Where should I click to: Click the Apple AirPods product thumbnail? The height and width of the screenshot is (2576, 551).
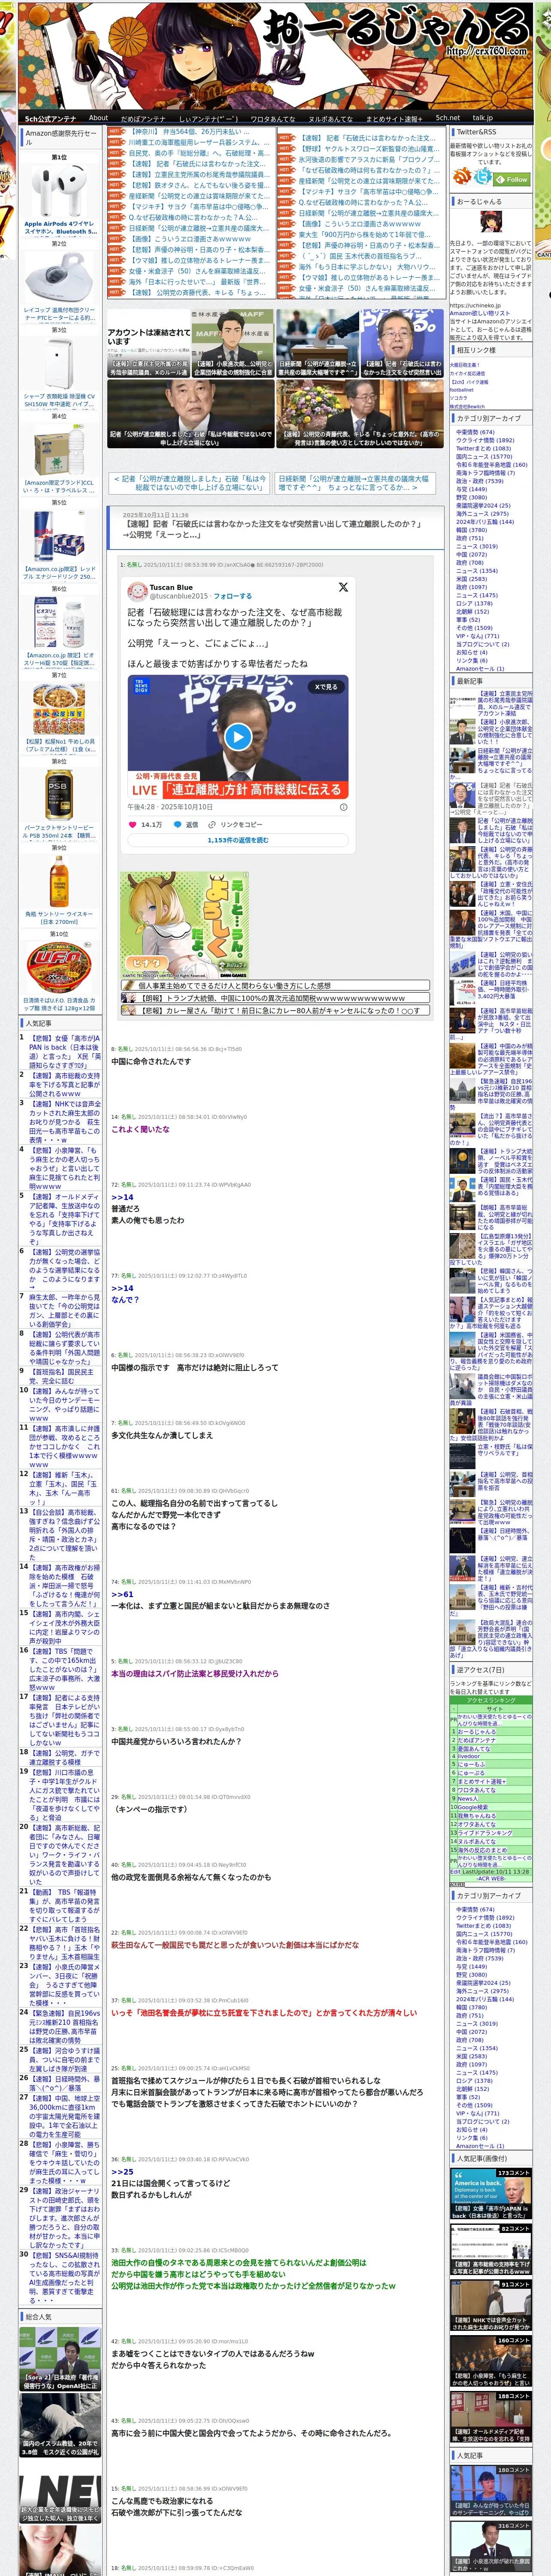pos(59,190)
